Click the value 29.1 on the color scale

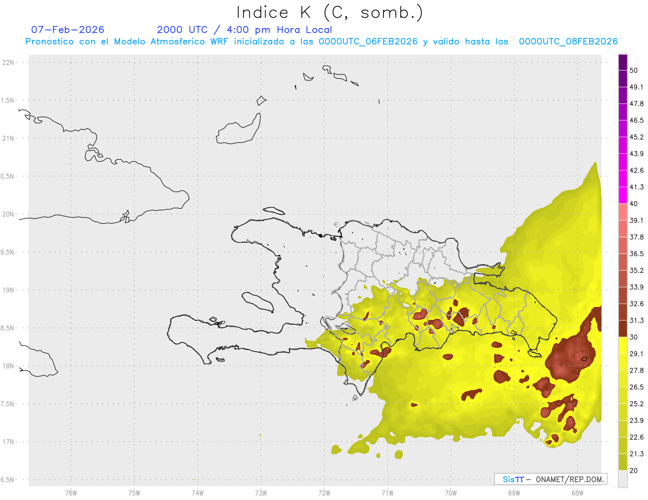click(637, 354)
